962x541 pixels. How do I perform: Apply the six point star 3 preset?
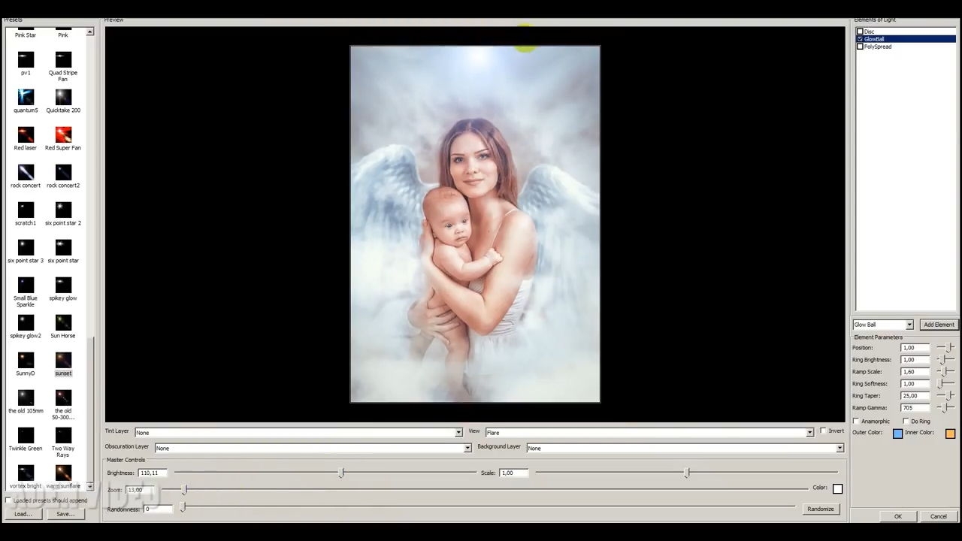(x=26, y=247)
